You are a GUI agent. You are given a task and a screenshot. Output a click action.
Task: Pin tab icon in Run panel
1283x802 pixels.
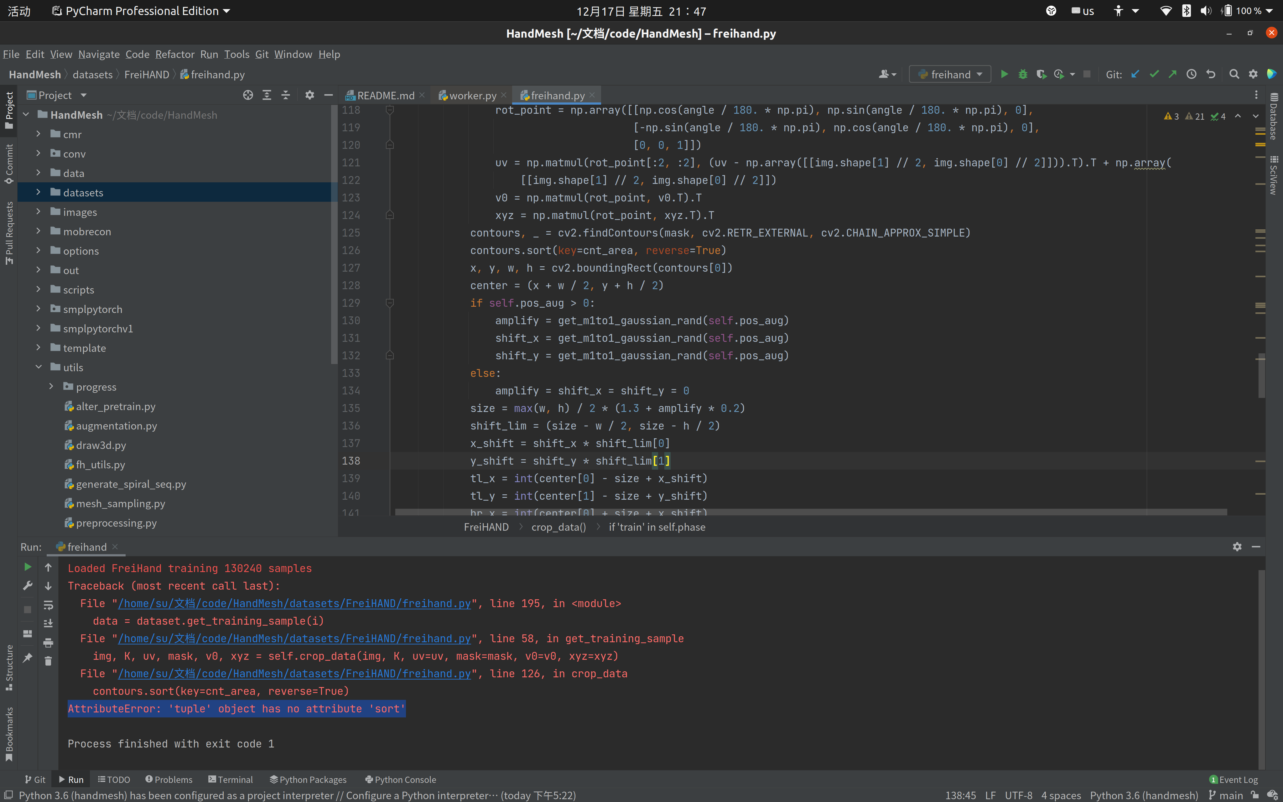[x=28, y=658]
